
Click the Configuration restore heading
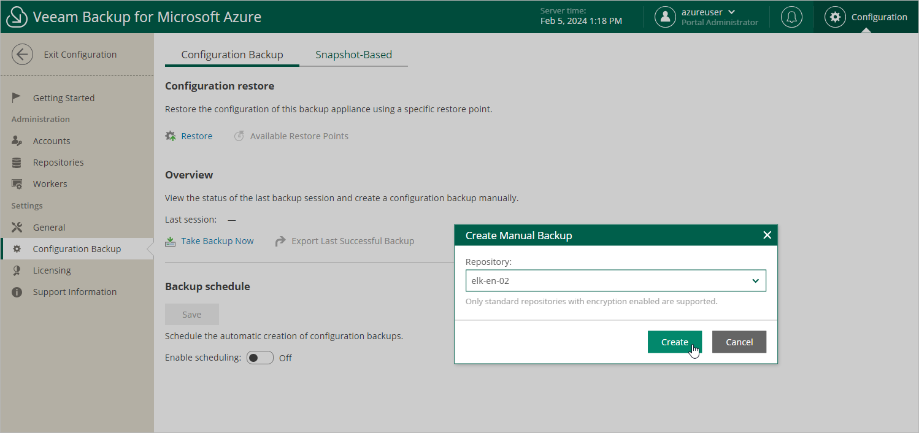click(220, 86)
